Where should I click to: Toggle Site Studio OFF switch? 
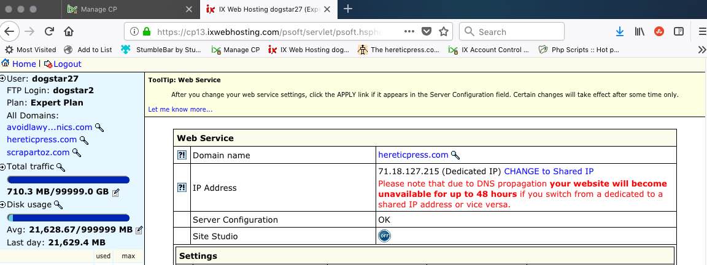(x=384, y=236)
